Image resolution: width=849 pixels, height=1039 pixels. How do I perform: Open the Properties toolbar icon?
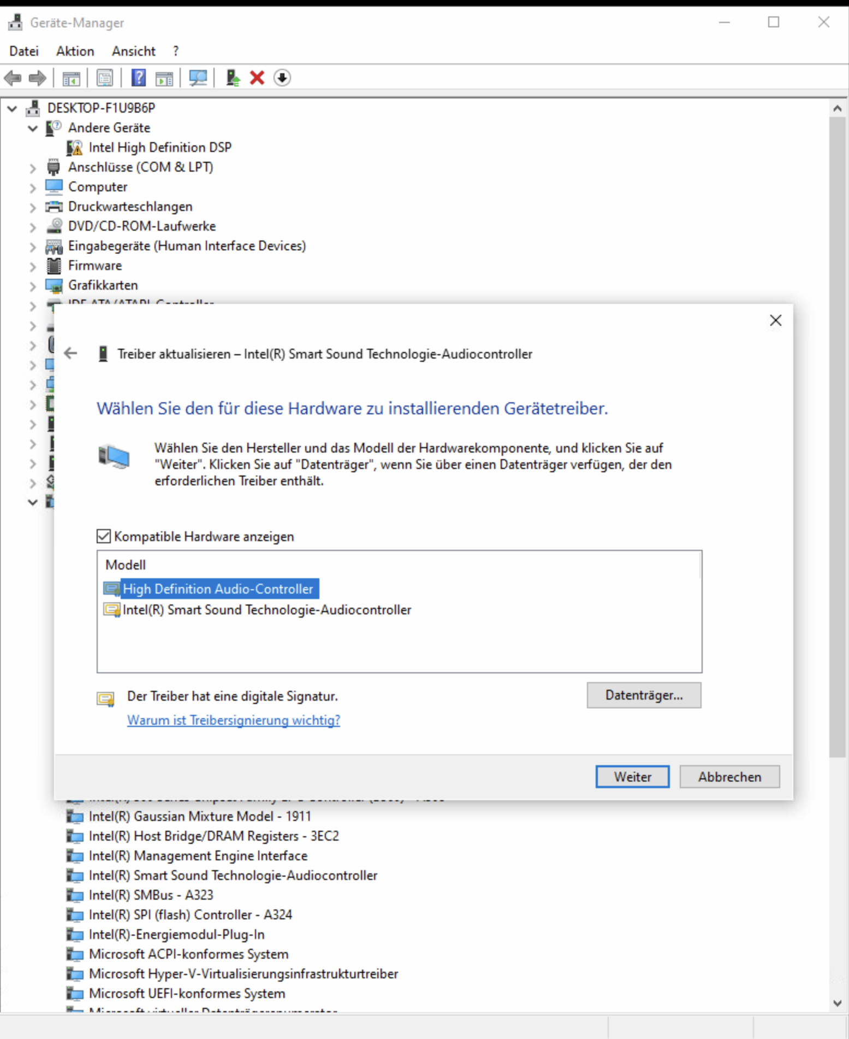[x=104, y=78]
